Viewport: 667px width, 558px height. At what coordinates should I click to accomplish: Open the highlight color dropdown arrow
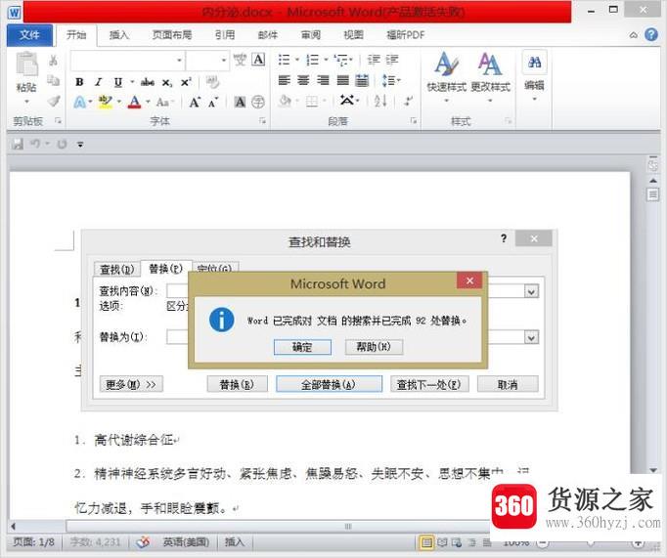[118, 102]
